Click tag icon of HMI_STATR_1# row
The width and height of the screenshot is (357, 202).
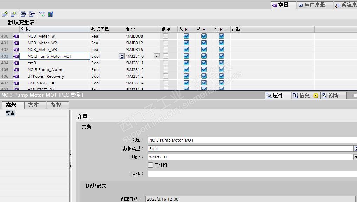click(x=16, y=83)
